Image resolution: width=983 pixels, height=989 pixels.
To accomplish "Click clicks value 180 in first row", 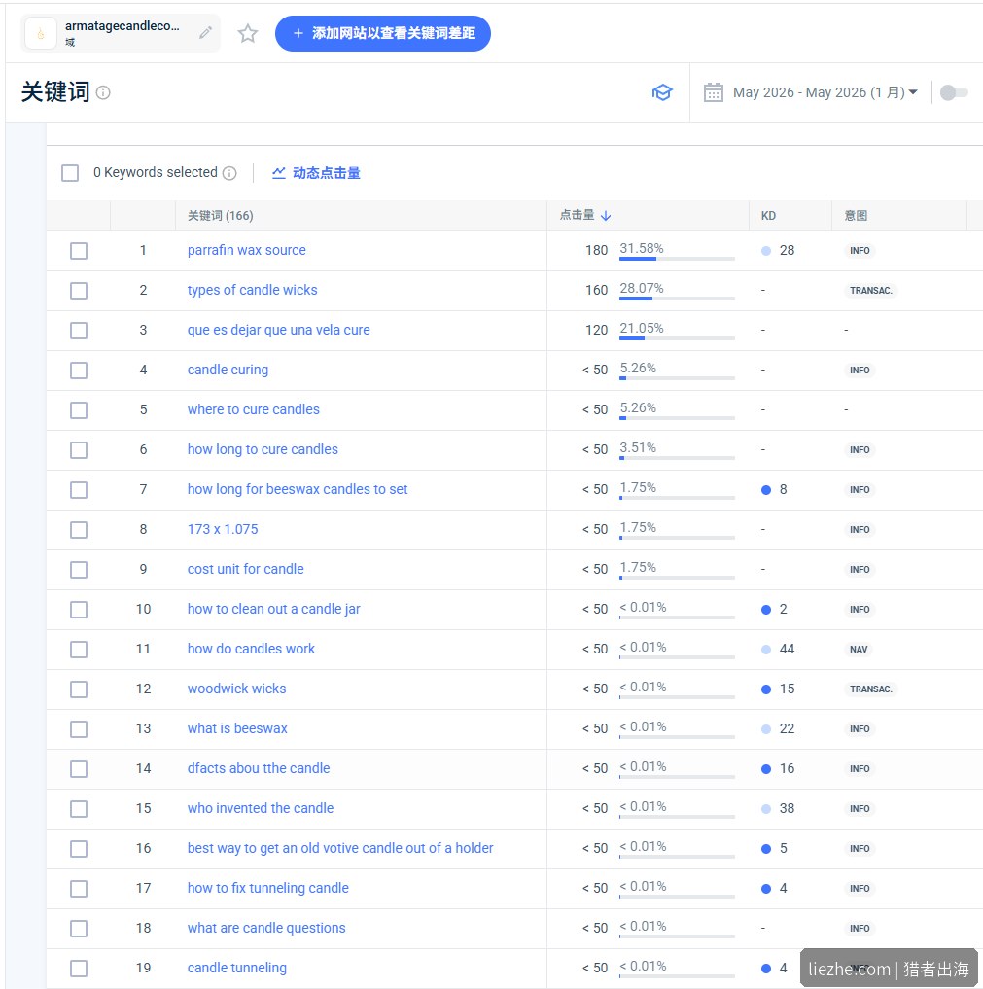I will click(596, 250).
